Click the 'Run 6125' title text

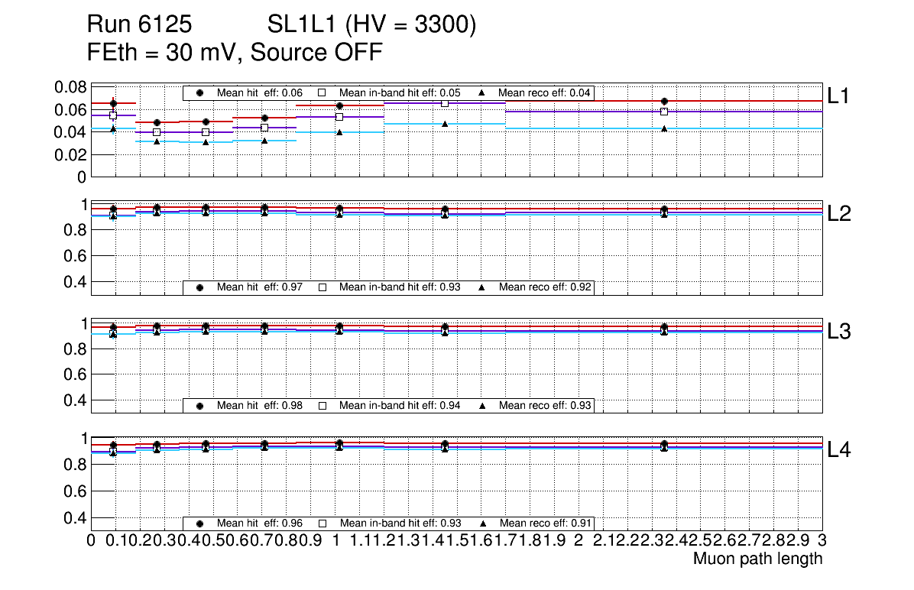point(138,26)
